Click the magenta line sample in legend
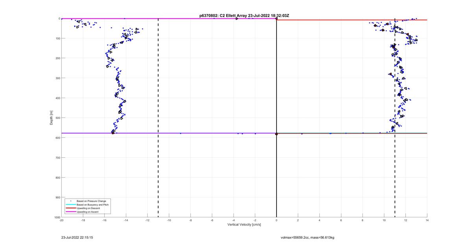472x244 pixels. [x=71, y=211]
